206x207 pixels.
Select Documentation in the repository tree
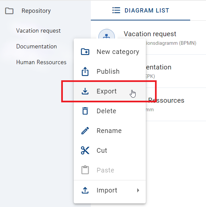(x=37, y=46)
